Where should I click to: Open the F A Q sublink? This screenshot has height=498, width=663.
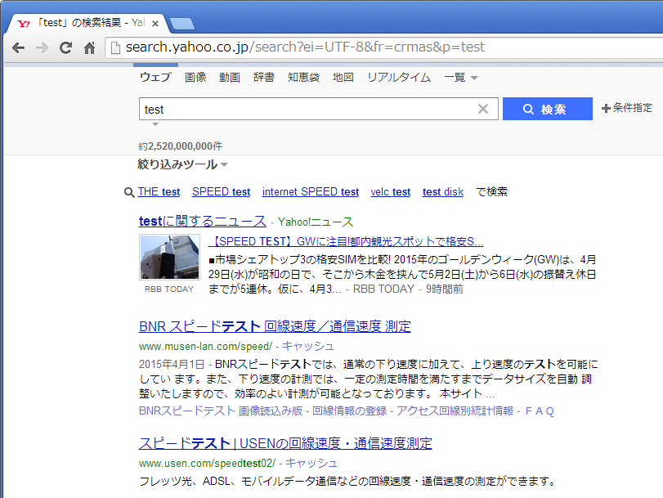pyautogui.click(x=540, y=411)
